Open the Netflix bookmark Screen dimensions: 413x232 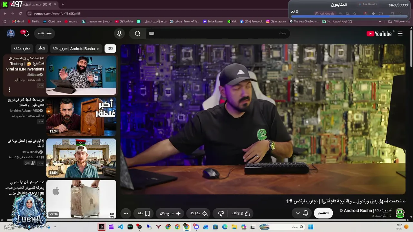(x=33, y=22)
